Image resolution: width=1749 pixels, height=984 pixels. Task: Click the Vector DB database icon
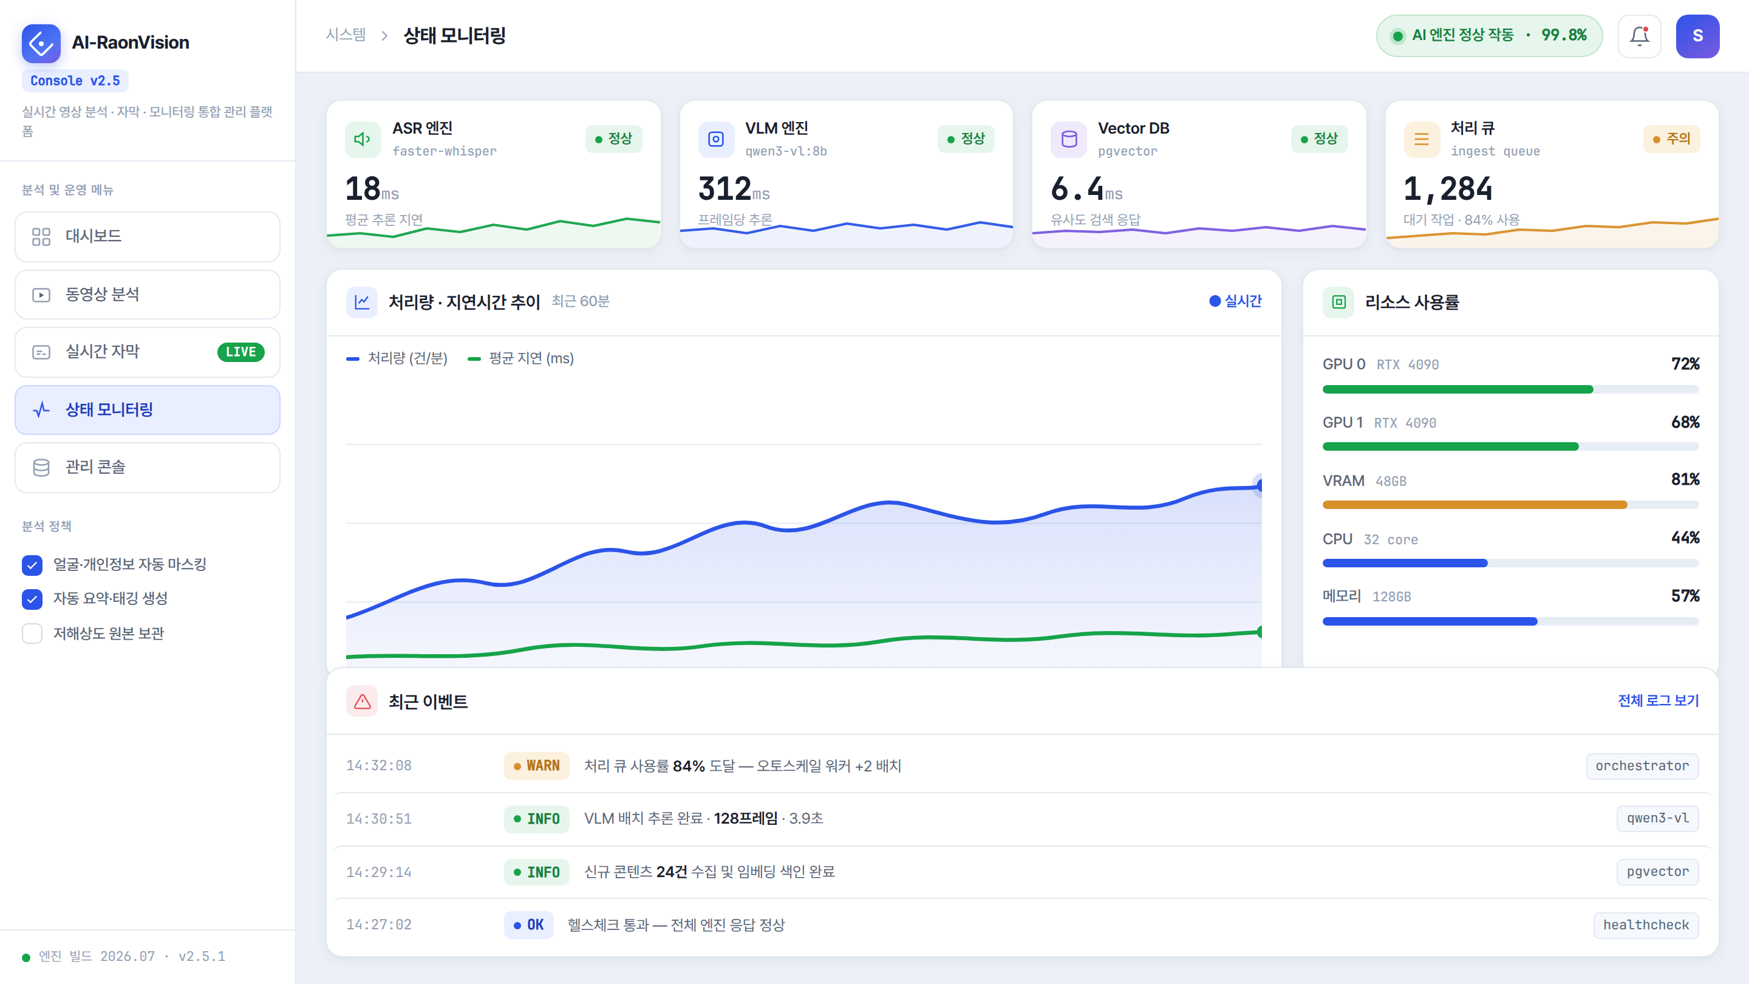point(1069,139)
